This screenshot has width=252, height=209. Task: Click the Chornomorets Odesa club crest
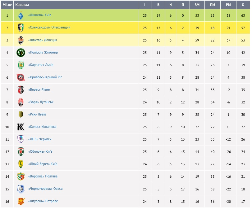[21, 189]
